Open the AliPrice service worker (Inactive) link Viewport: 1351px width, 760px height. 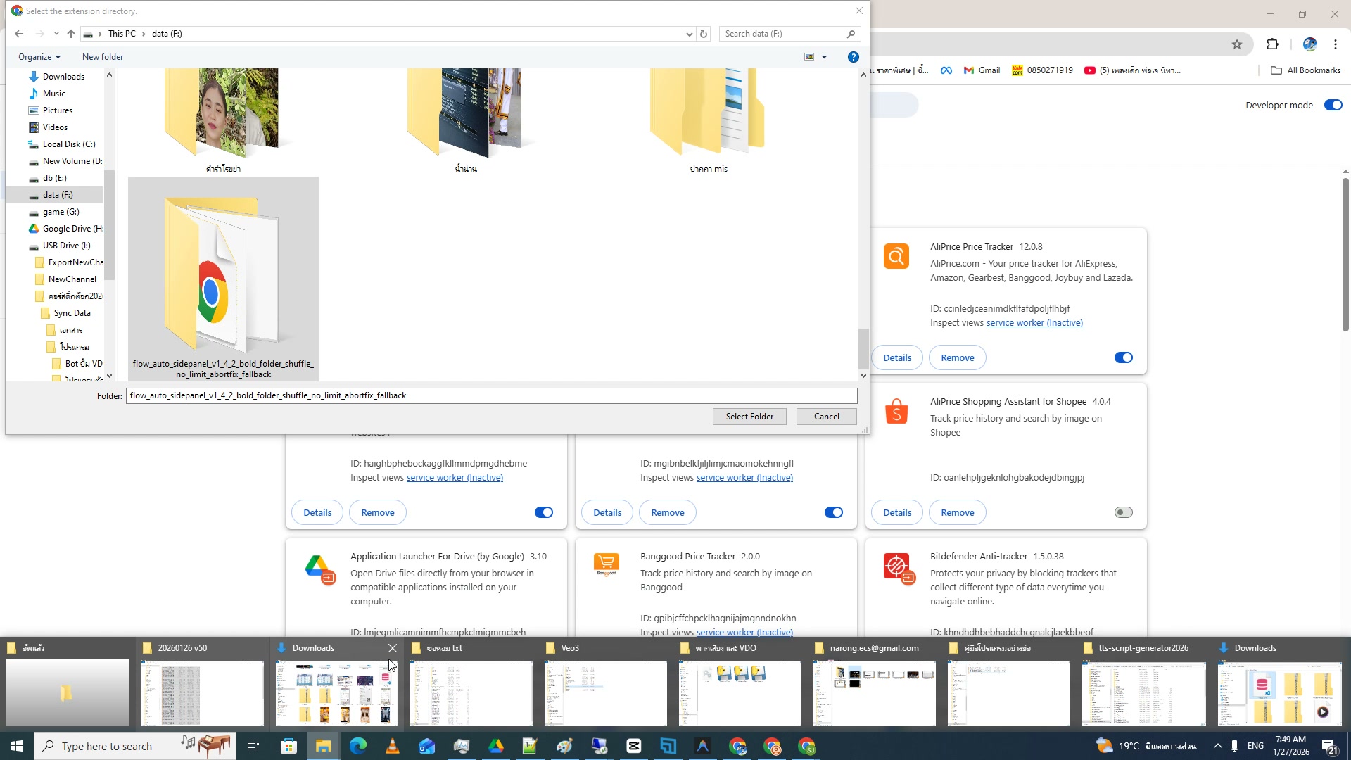(1034, 323)
